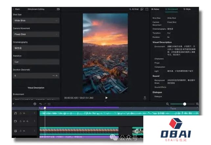Select the purple subtitle clip on timeline

click(79, 137)
